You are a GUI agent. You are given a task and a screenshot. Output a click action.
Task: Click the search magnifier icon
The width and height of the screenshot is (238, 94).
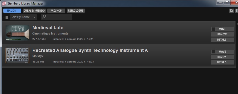click(44, 17)
